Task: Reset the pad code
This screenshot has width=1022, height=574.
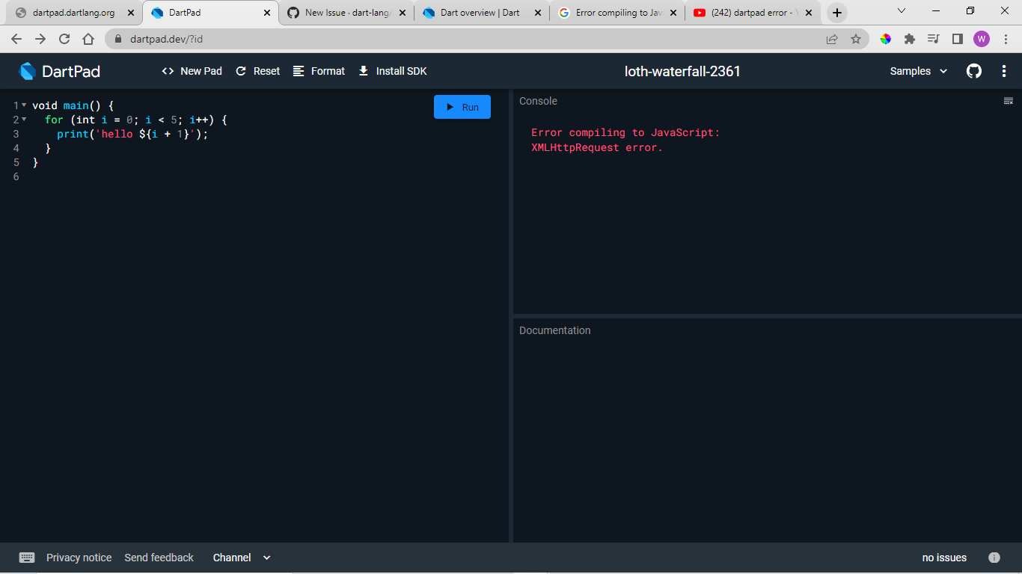Action: (x=257, y=71)
